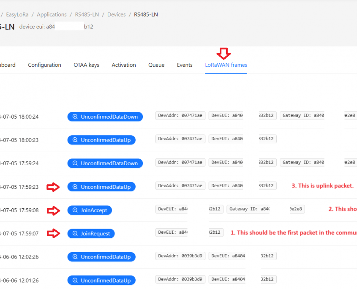Navigate to Applications via breadcrumb

click(52, 14)
